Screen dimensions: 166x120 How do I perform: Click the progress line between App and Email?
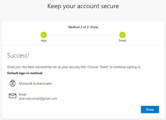point(83,35)
